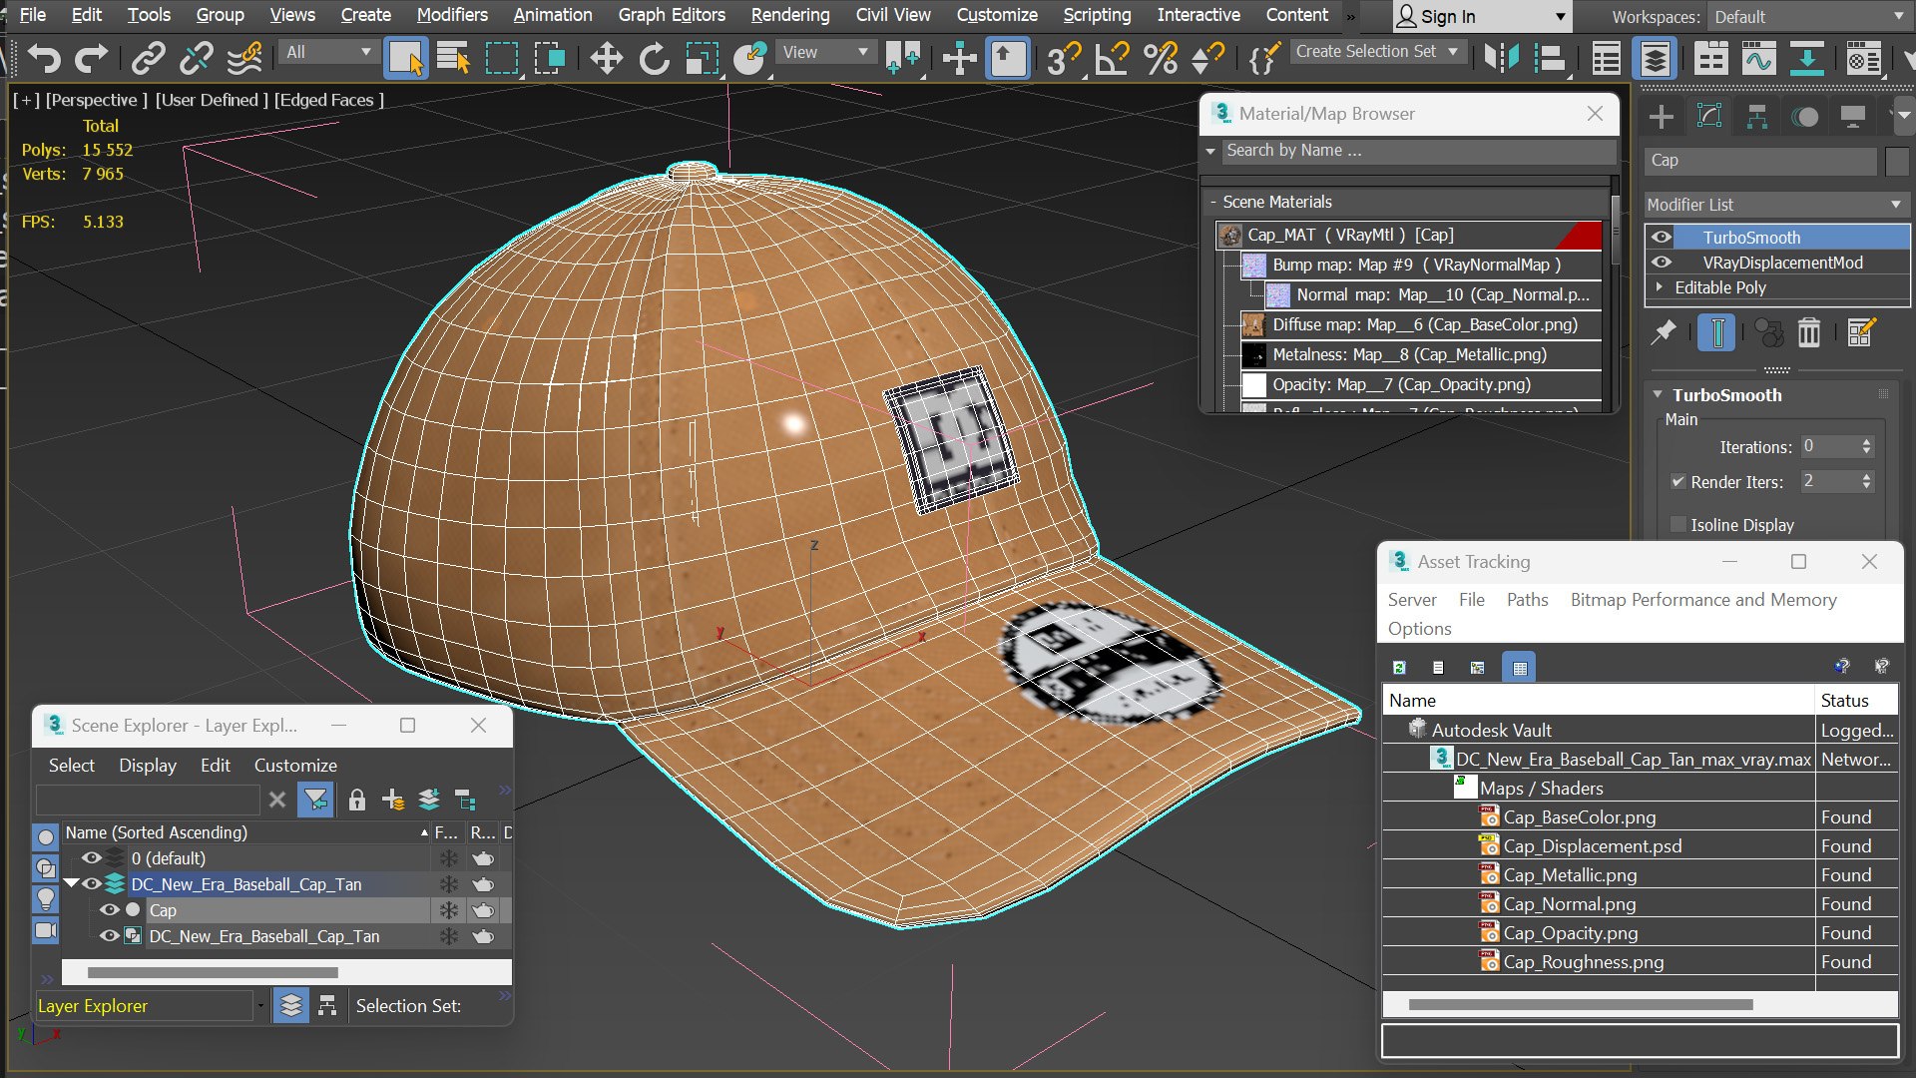This screenshot has width=1916, height=1078.
Task: Open Select by Name tool
Action: point(454,58)
